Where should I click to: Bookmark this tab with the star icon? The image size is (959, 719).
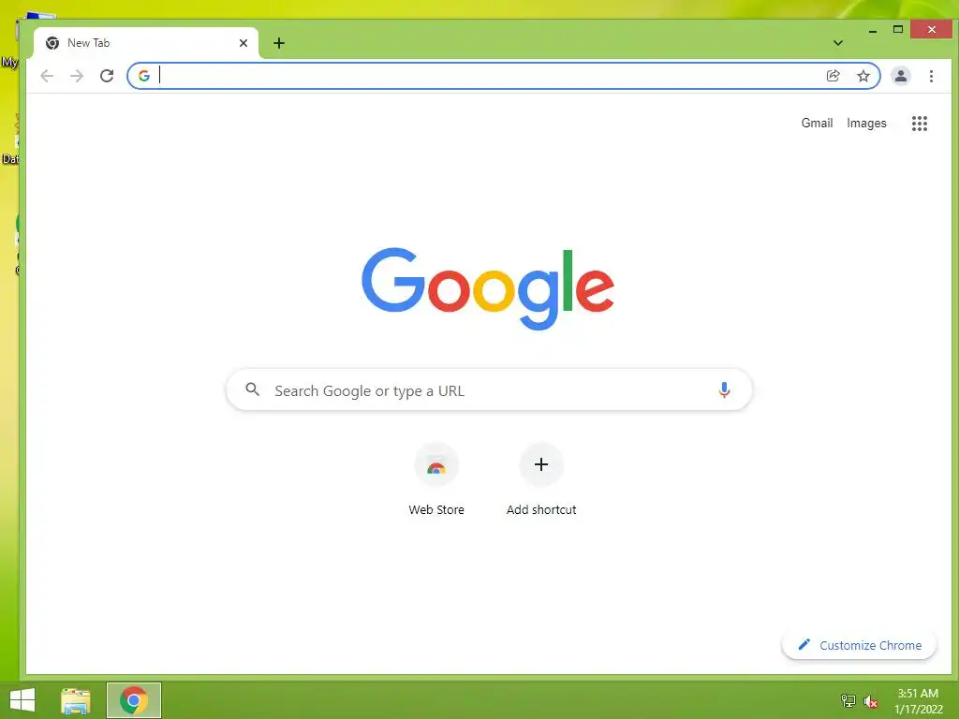[863, 76]
